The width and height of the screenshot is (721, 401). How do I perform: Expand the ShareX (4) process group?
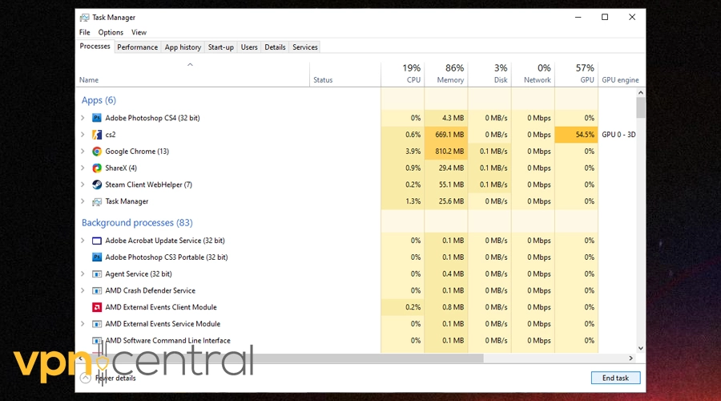[x=83, y=168]
